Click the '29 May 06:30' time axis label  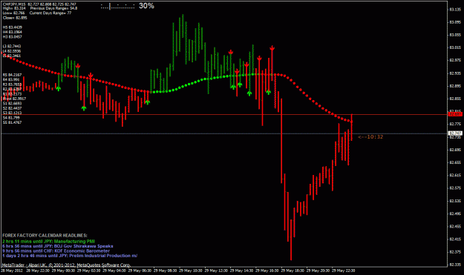coord(140,271)
